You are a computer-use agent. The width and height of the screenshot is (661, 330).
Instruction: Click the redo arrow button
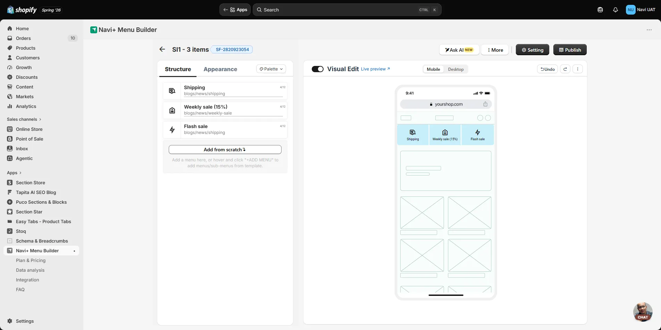click(565, 69)
